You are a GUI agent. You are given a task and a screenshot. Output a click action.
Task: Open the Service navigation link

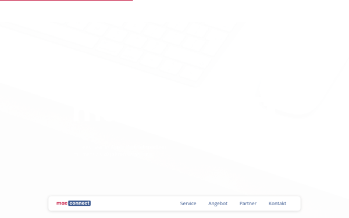(188, 203)
